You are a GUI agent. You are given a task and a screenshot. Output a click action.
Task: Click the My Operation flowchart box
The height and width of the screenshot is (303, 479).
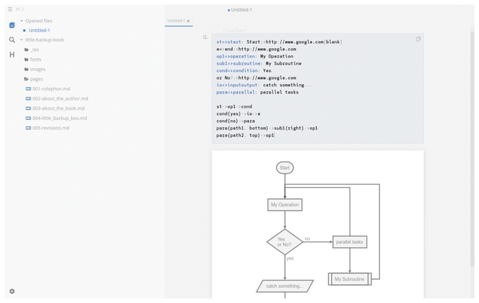pyautogui.click(x=285, y=205)
